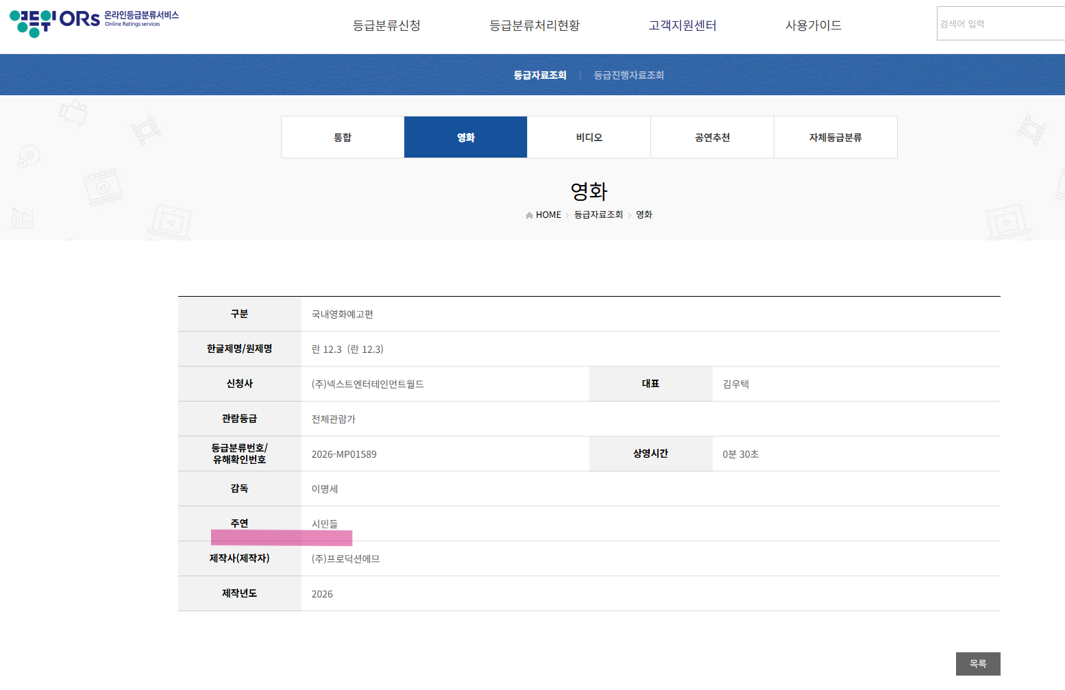The image size is (1065, 690).
Task: Click the applicant name (주)넥스트엔터테인먼트월드
Action: [368, 384]
